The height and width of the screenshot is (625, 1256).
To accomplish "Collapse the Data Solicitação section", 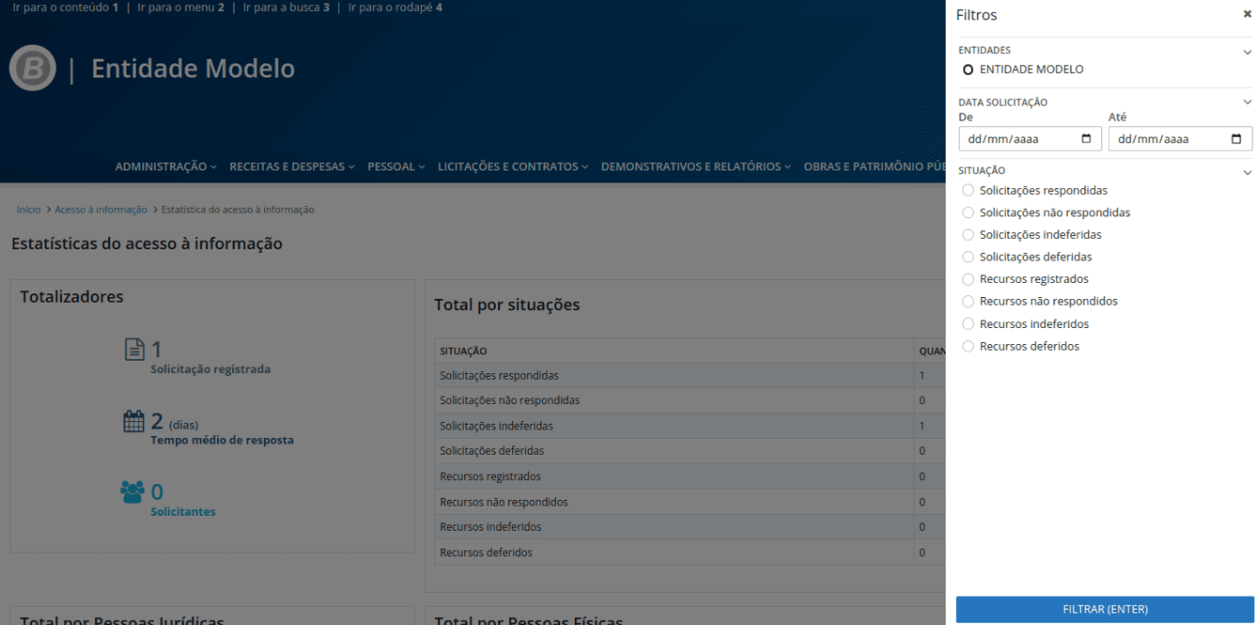I will 1247,102.
